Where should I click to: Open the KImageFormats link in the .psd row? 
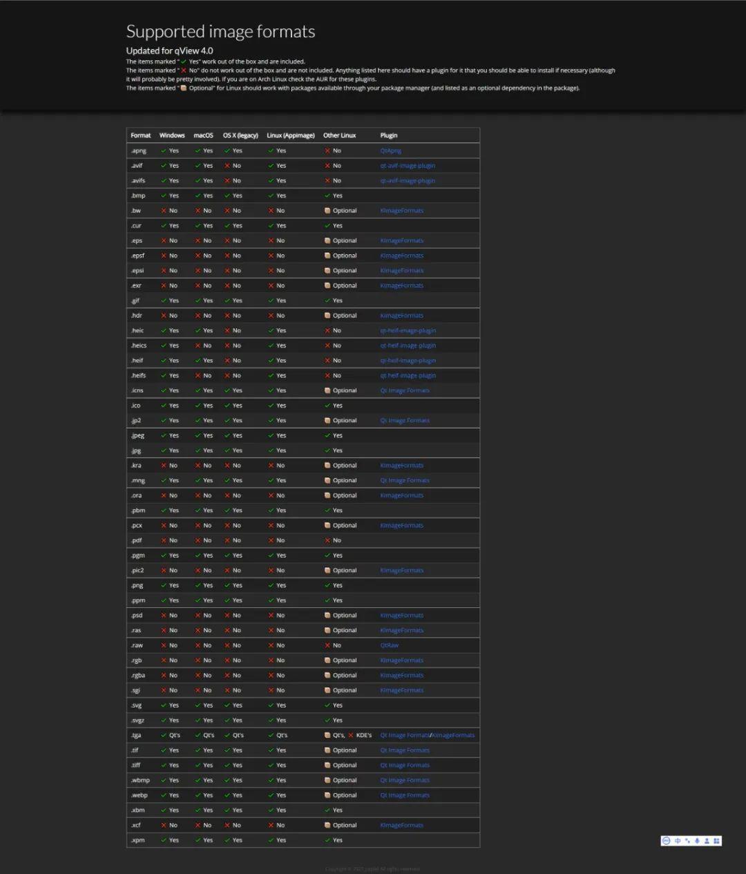pyautogui.click(x=401, y=616)
